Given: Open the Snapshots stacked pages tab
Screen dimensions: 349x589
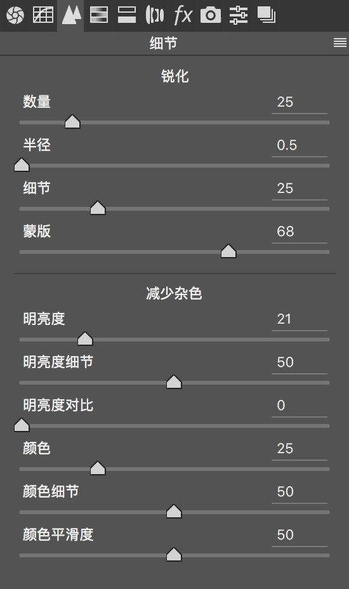Looking at the screenshot, I should coord(267,15).
